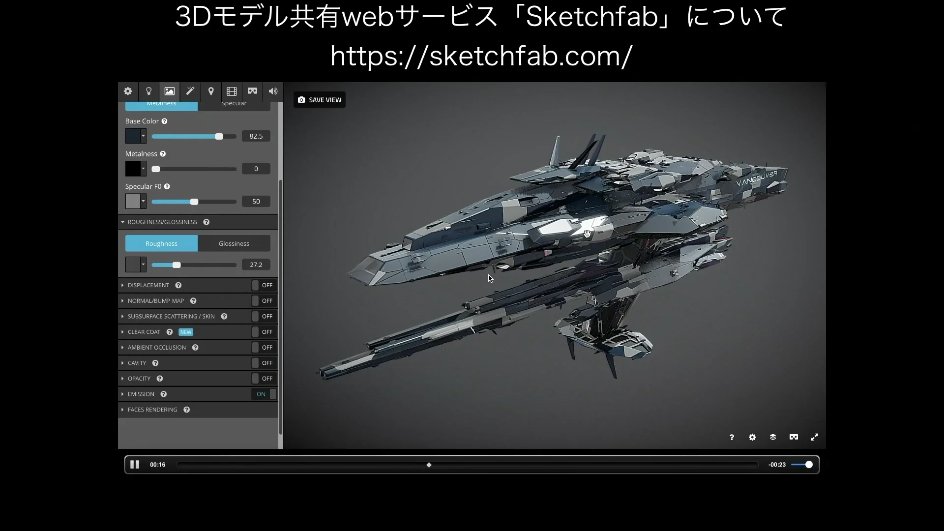Open the VR goggles tab in editor
Image resolution: width=944 pixels, height=531 pixels.
[252, 91]
